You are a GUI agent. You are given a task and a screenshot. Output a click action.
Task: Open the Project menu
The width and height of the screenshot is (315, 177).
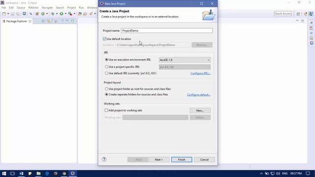click(71, 8)
